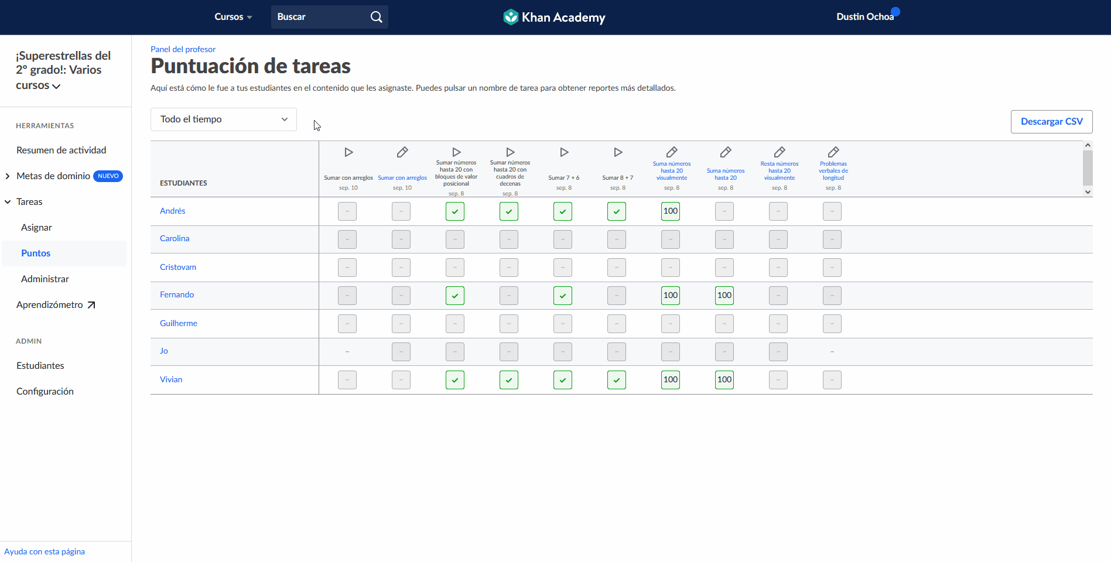Screen dimensions: 1111x562
Task: Click the Khan Academy logo
Action: tap(554, 17)
